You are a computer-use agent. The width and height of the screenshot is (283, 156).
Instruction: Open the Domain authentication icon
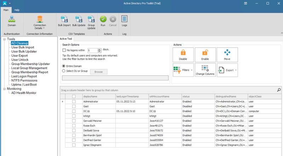coord(12,21)
